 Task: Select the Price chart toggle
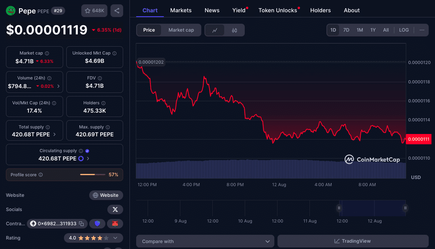click(x=149, y=30)
